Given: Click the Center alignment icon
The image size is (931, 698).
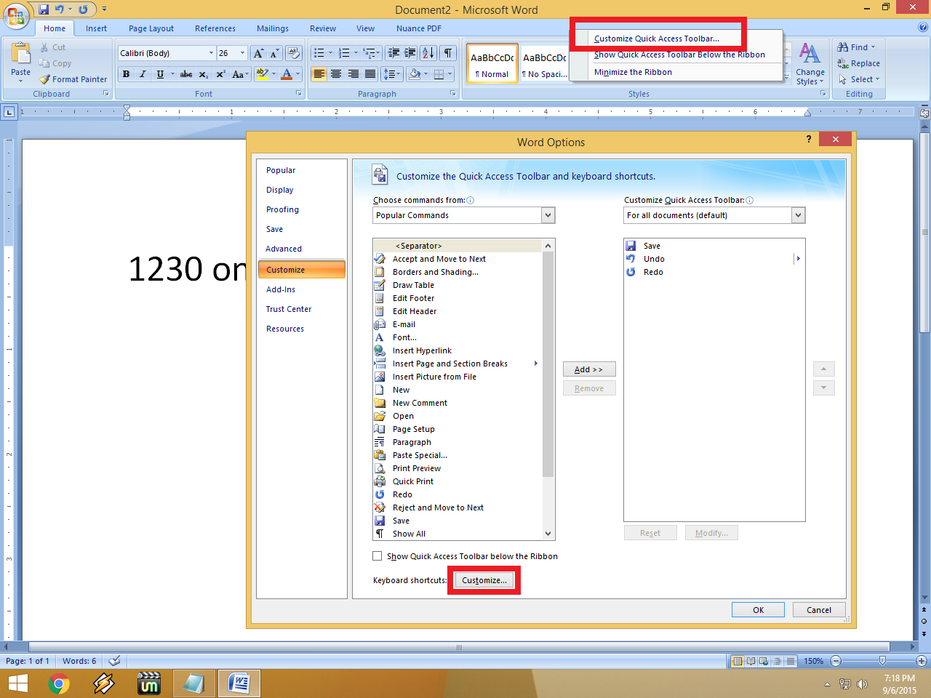Looking at the screenshot, I should (336, 74).
